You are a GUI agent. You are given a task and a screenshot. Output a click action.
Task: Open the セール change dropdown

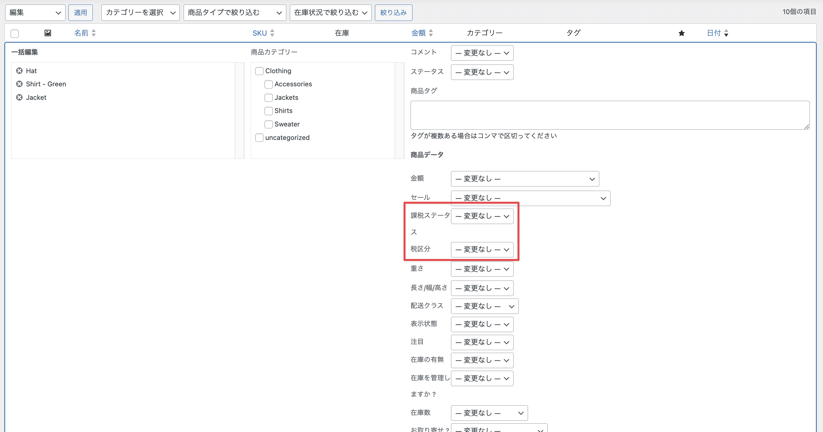pyautogui.click(x=531, y=198)
